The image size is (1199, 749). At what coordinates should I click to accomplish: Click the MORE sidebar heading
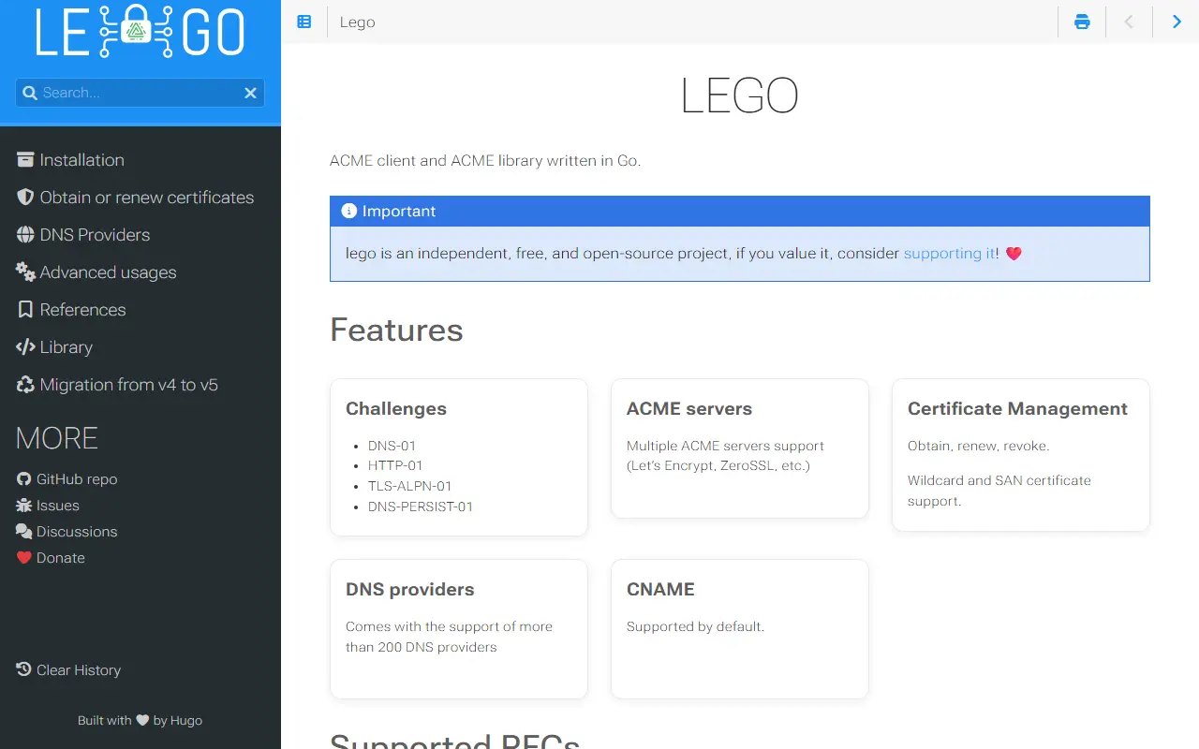(57, 438)
